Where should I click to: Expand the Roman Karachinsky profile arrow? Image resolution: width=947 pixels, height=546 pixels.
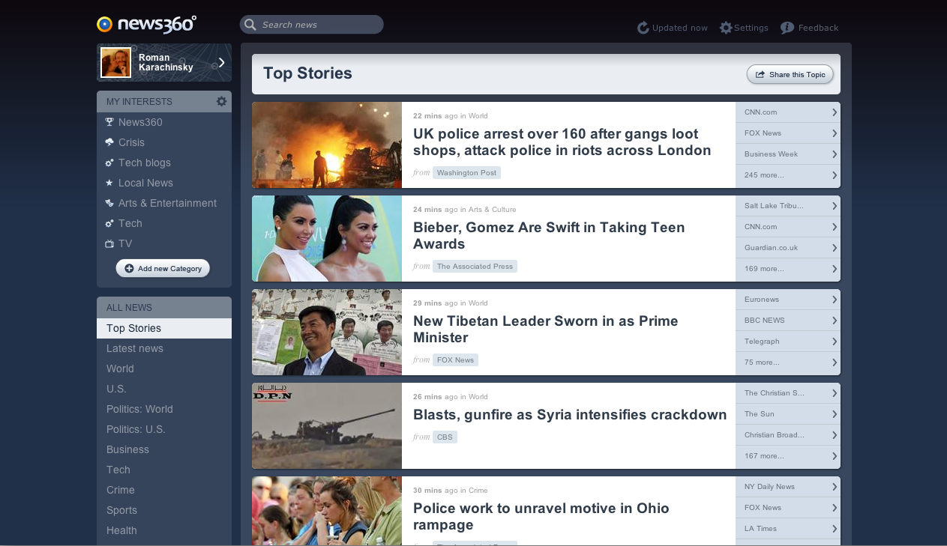221,62
